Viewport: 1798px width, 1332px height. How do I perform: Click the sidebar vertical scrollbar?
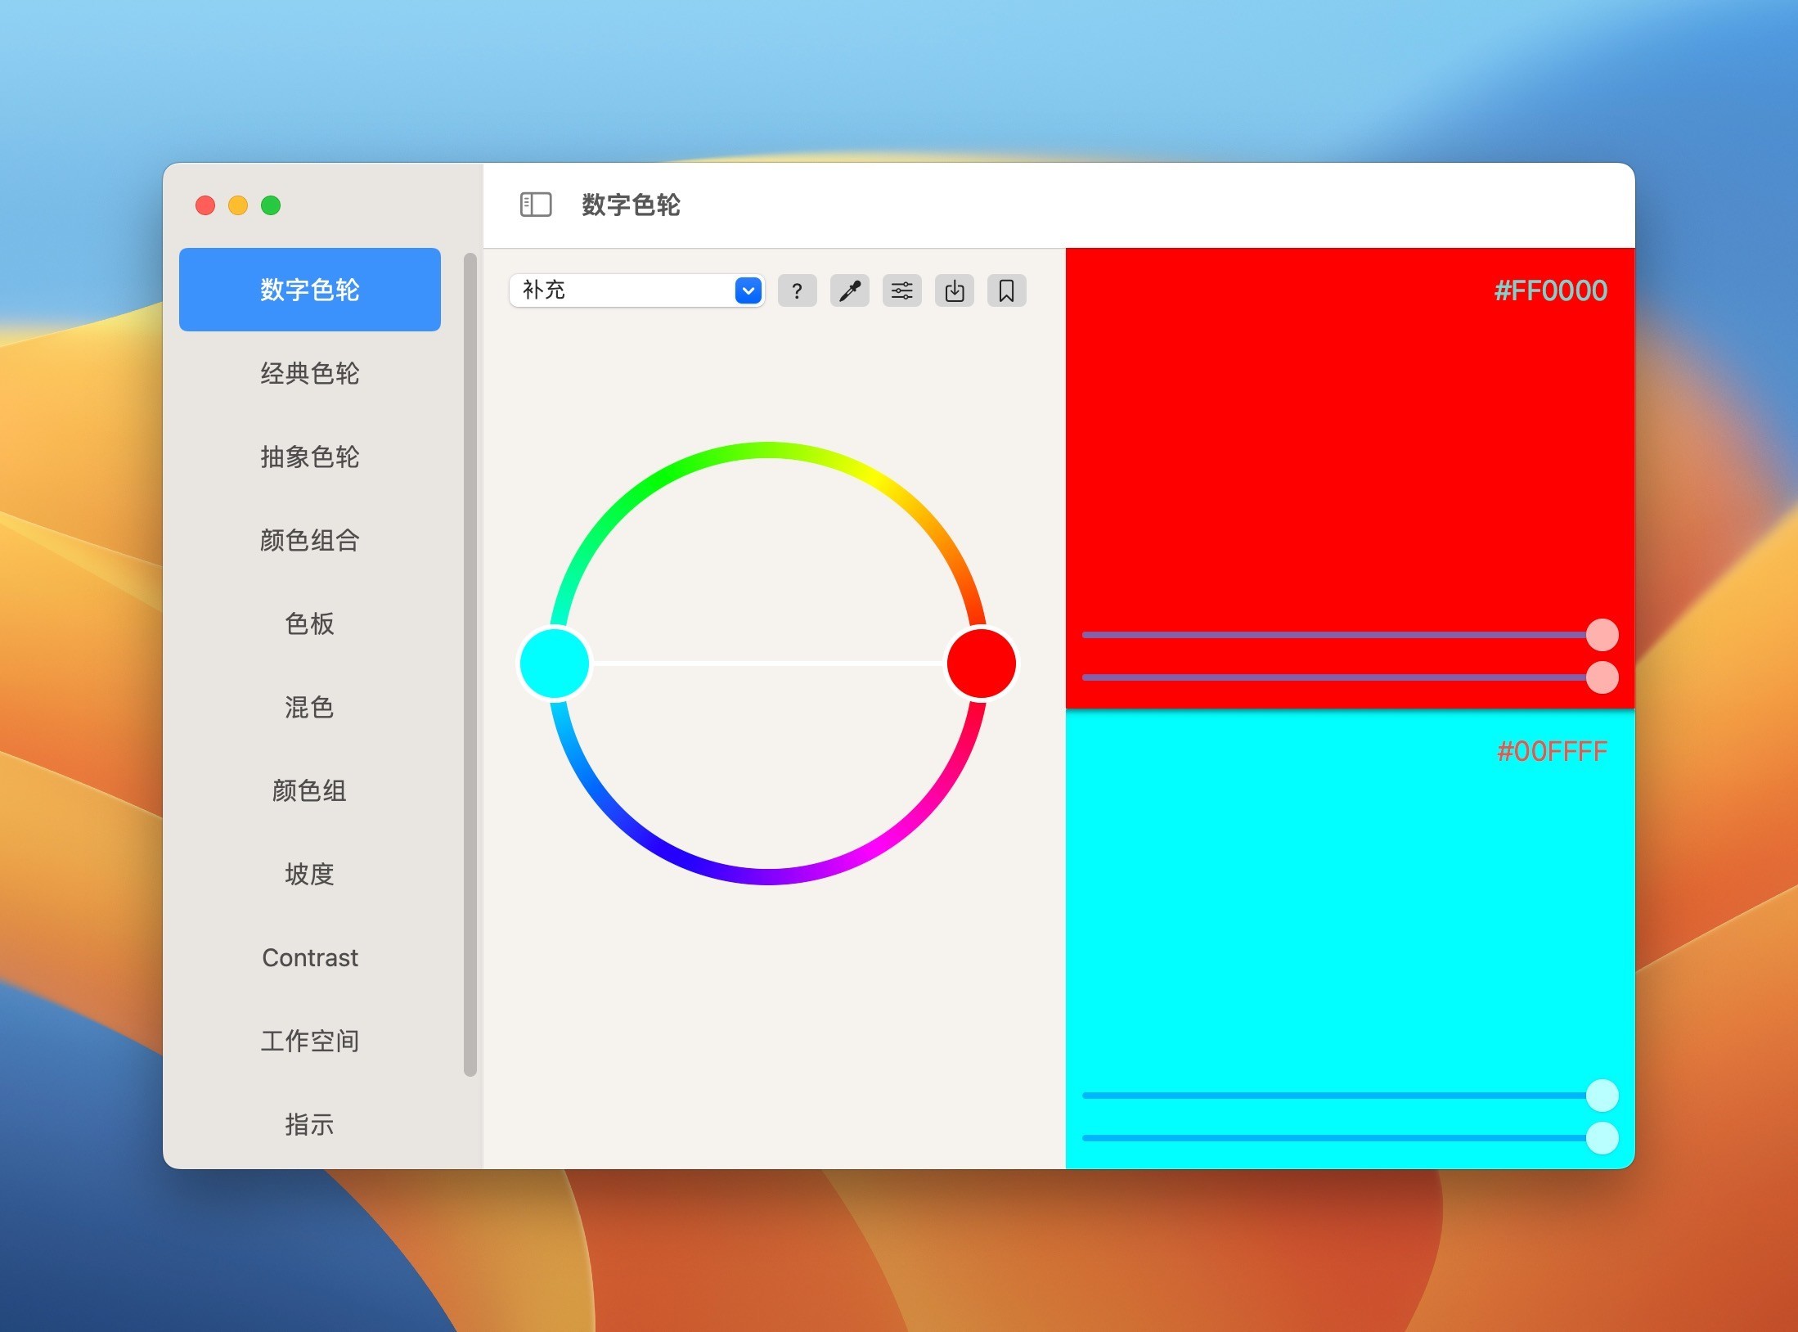[470, 663]
